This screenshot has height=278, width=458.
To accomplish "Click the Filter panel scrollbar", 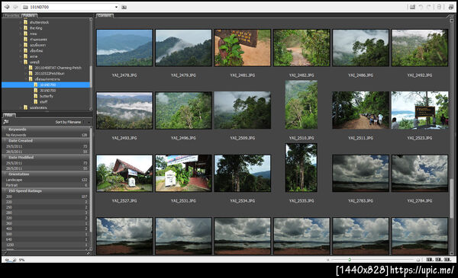I will point(91,179).
